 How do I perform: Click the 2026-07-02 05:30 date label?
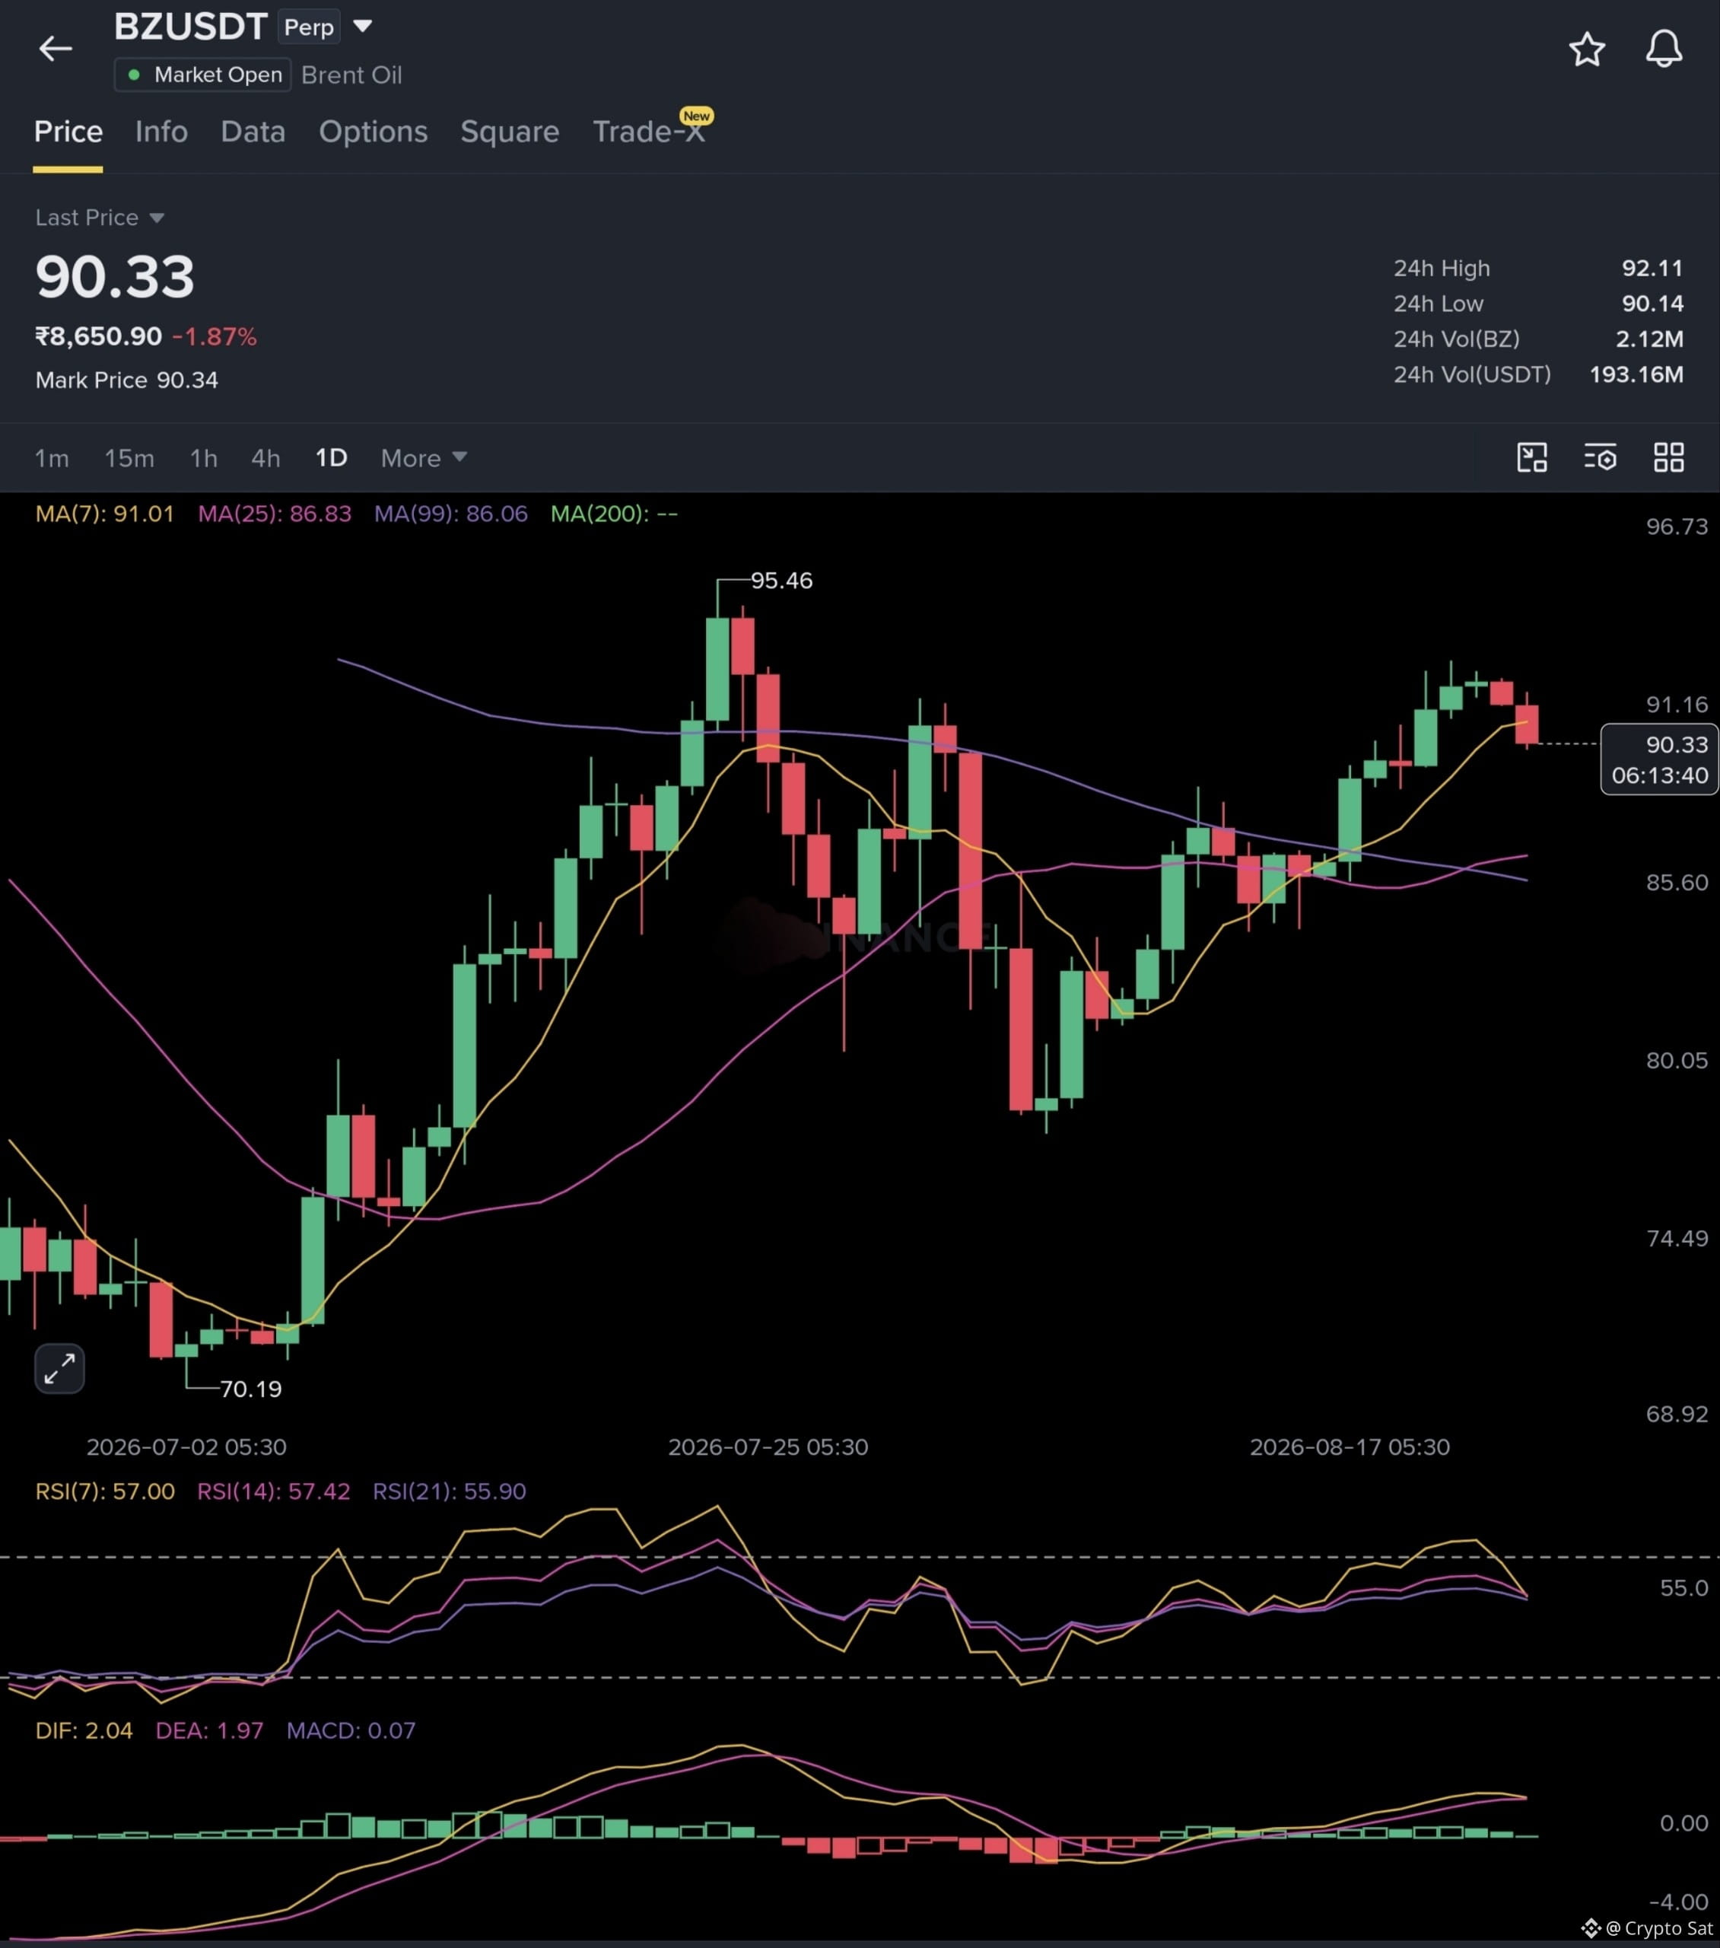187,1447
